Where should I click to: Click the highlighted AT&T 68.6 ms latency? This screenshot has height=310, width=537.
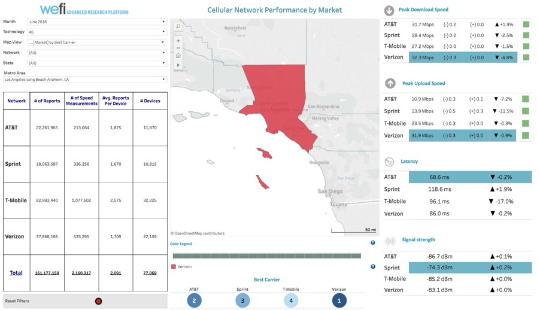point(439,177)
